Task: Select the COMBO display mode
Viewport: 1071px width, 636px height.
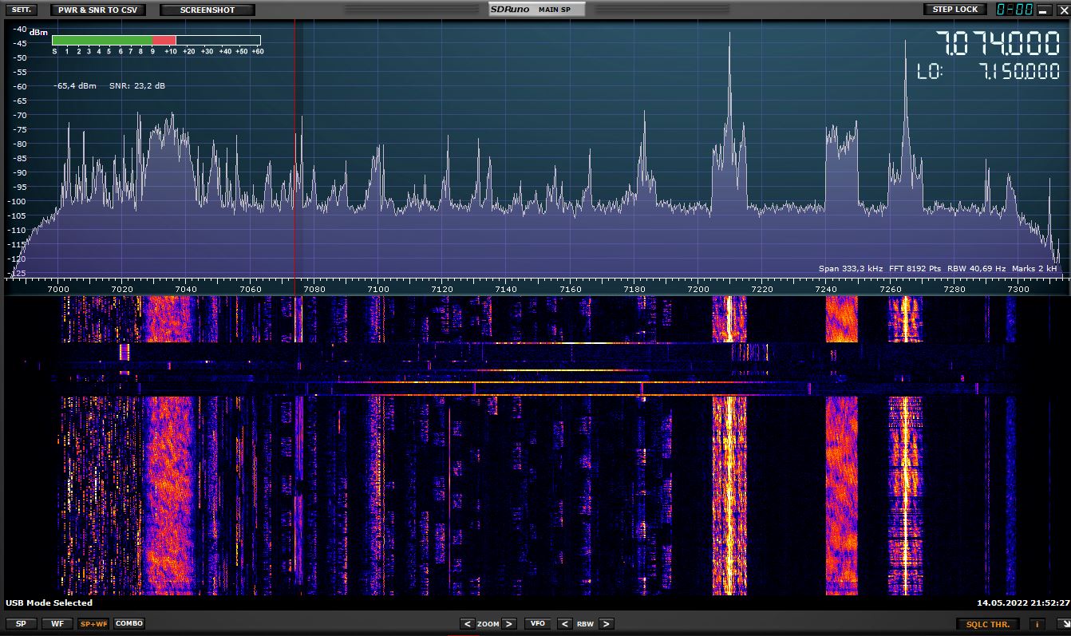Action: tap(129, 623)
